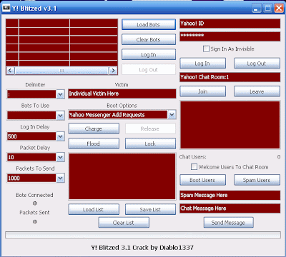286x257 pixels.
Task: Expand the Packets To Send dropdown
Action: click(x=60, y=178)
